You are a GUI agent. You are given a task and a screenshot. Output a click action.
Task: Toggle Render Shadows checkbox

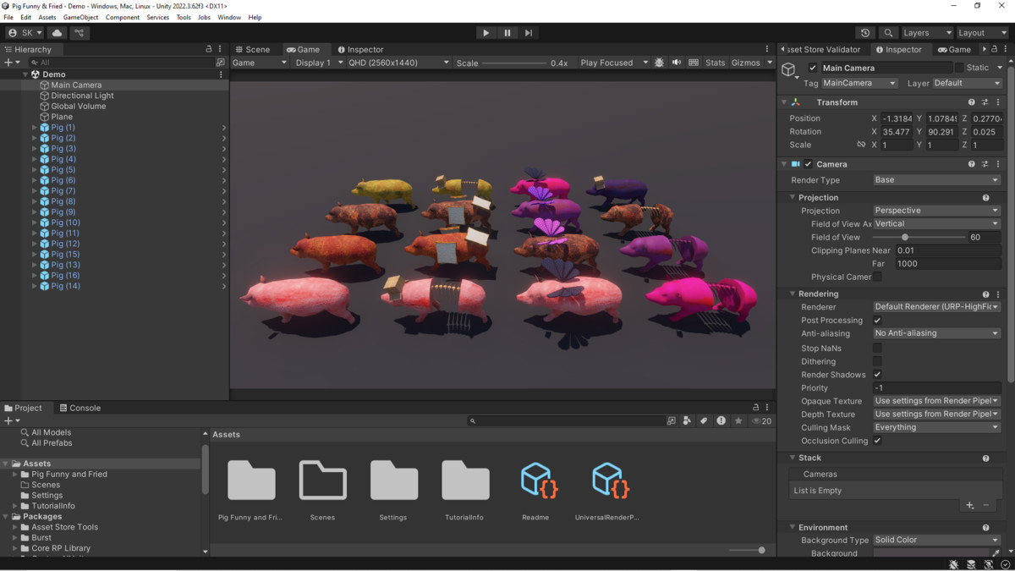tap(878, 375)
